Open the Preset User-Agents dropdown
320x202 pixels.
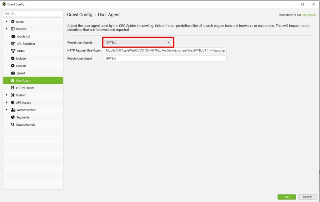(x=137, y=42)
